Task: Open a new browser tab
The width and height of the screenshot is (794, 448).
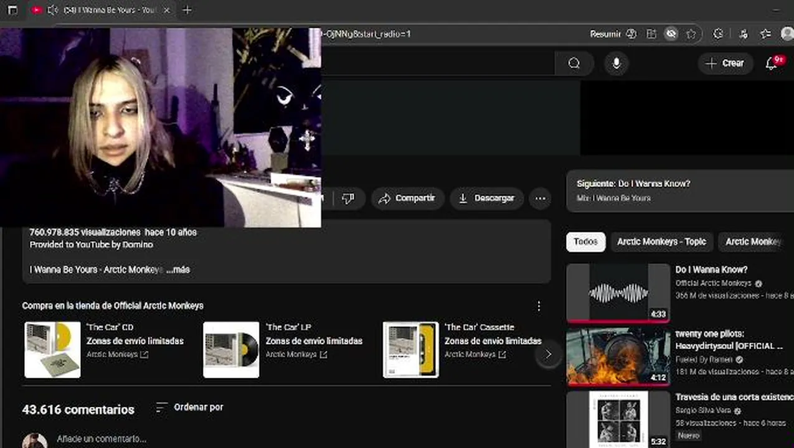Action: [x=187, y=10]
